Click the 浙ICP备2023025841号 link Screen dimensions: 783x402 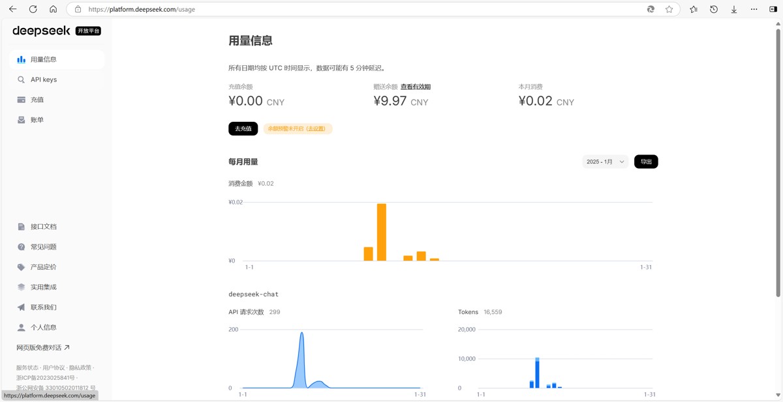pos(45,378)
